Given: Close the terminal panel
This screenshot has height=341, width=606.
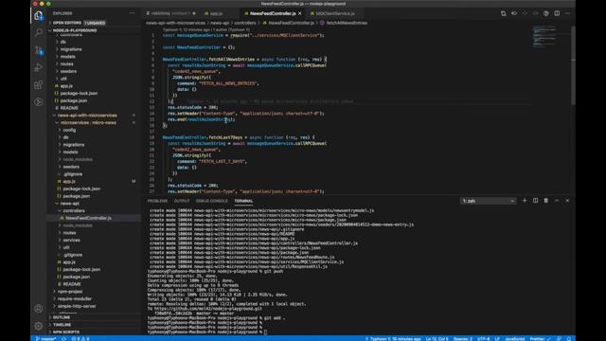Looking at the screenshot, I should [567, 201].
